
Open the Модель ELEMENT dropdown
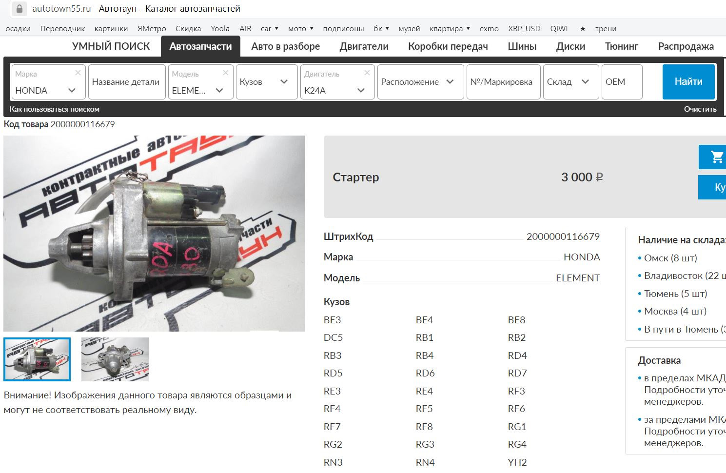point(200,82)
